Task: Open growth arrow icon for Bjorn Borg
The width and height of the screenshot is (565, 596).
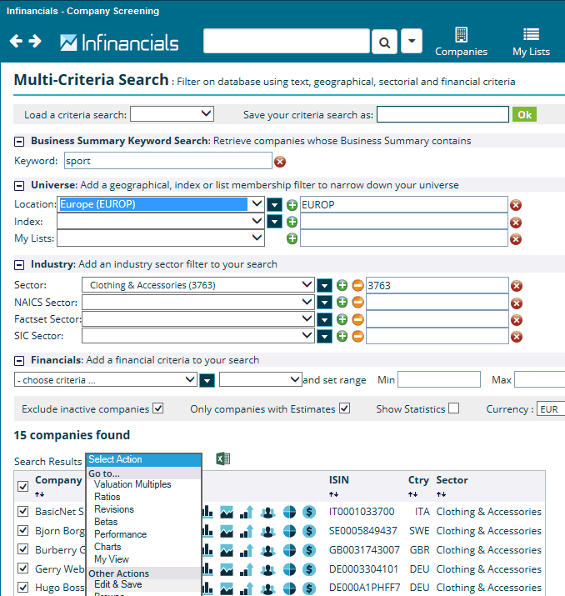Action: pyautogui.click(x=247, y=531)
